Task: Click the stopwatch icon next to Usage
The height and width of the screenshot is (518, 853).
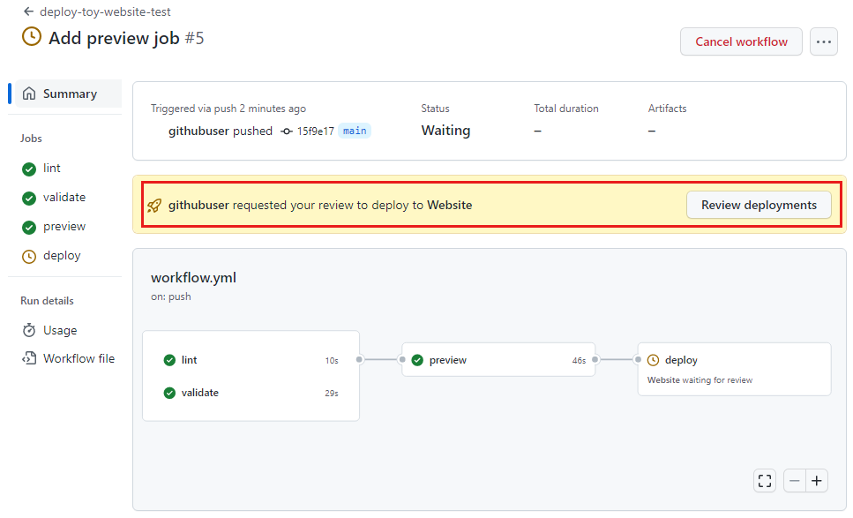Action: tap(29, 330)
